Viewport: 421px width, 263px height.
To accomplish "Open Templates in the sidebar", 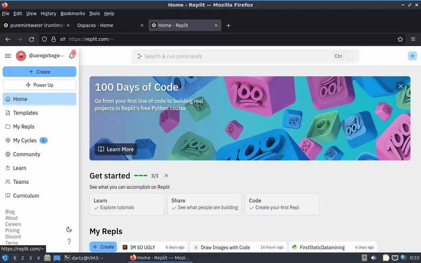I will [39, 113].
